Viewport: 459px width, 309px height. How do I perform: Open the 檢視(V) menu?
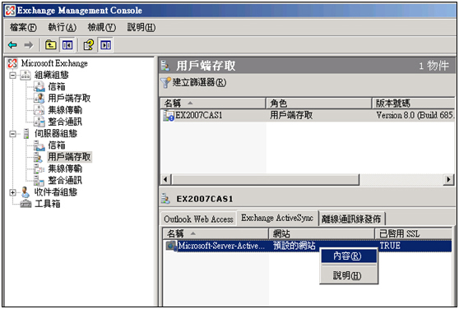(102, 27)
